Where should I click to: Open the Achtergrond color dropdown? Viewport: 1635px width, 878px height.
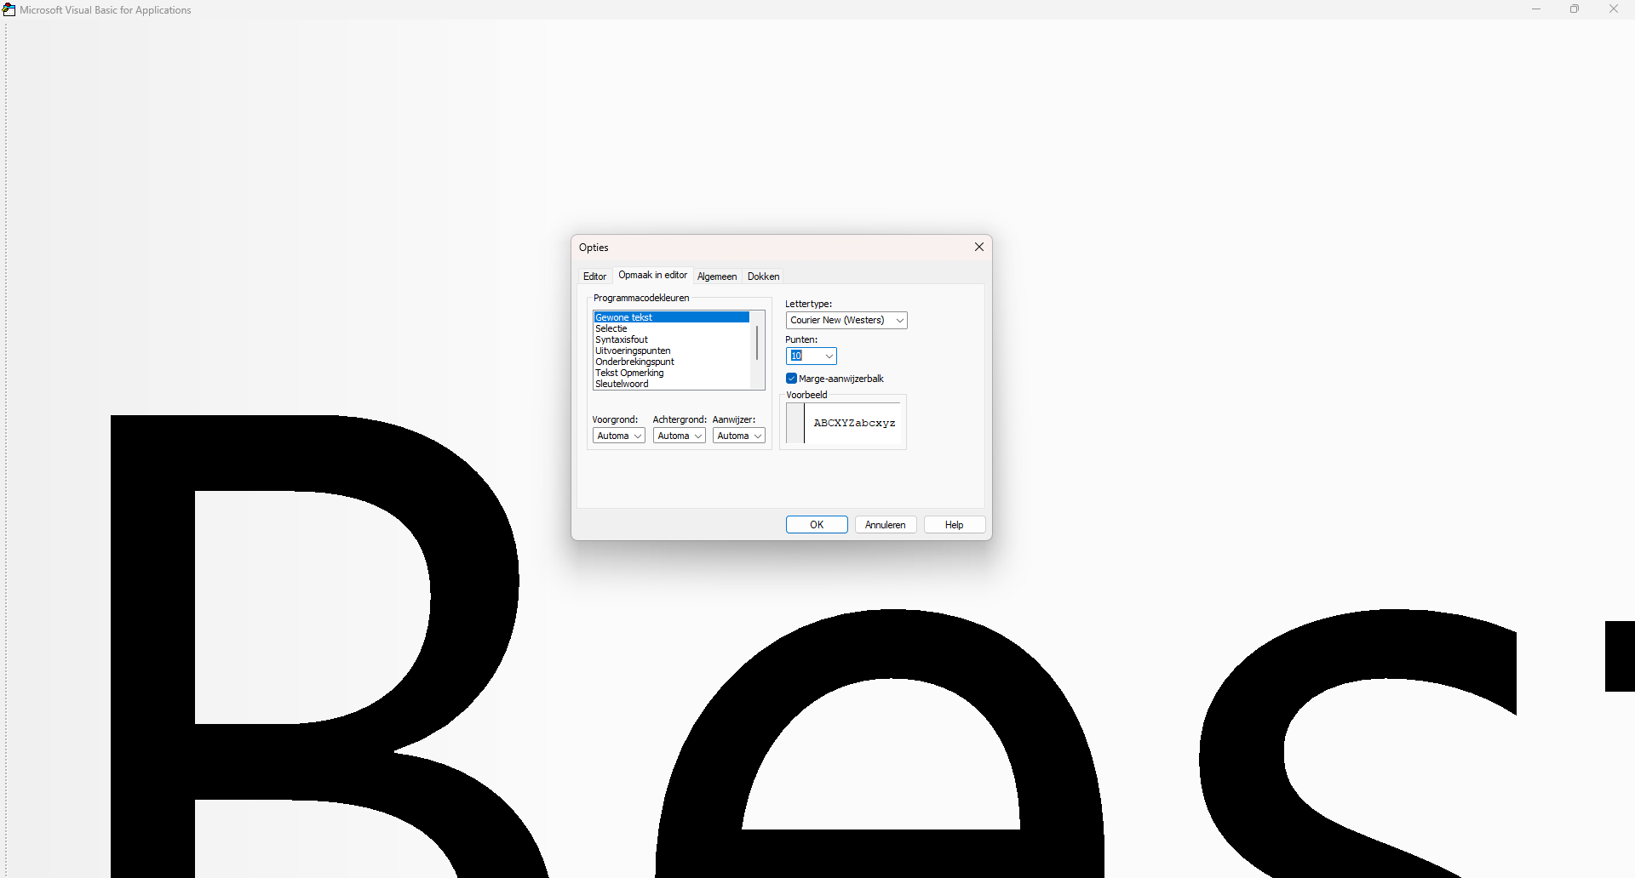click(697, 436)
